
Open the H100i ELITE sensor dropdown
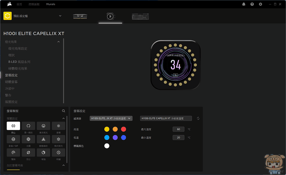[111, 118]
